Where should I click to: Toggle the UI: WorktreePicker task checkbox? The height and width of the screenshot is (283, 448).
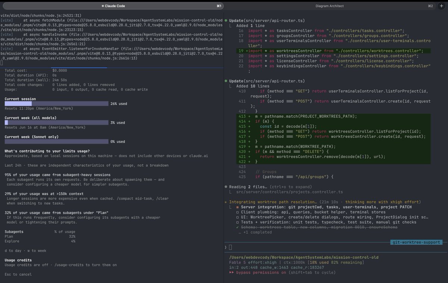click(x=237, y=217)
